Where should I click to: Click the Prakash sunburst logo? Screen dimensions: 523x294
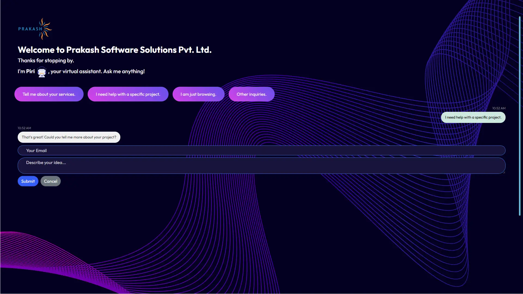[35, 29]
